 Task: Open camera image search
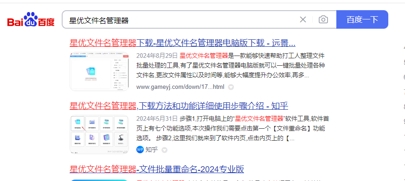click(x=323, y=19)
